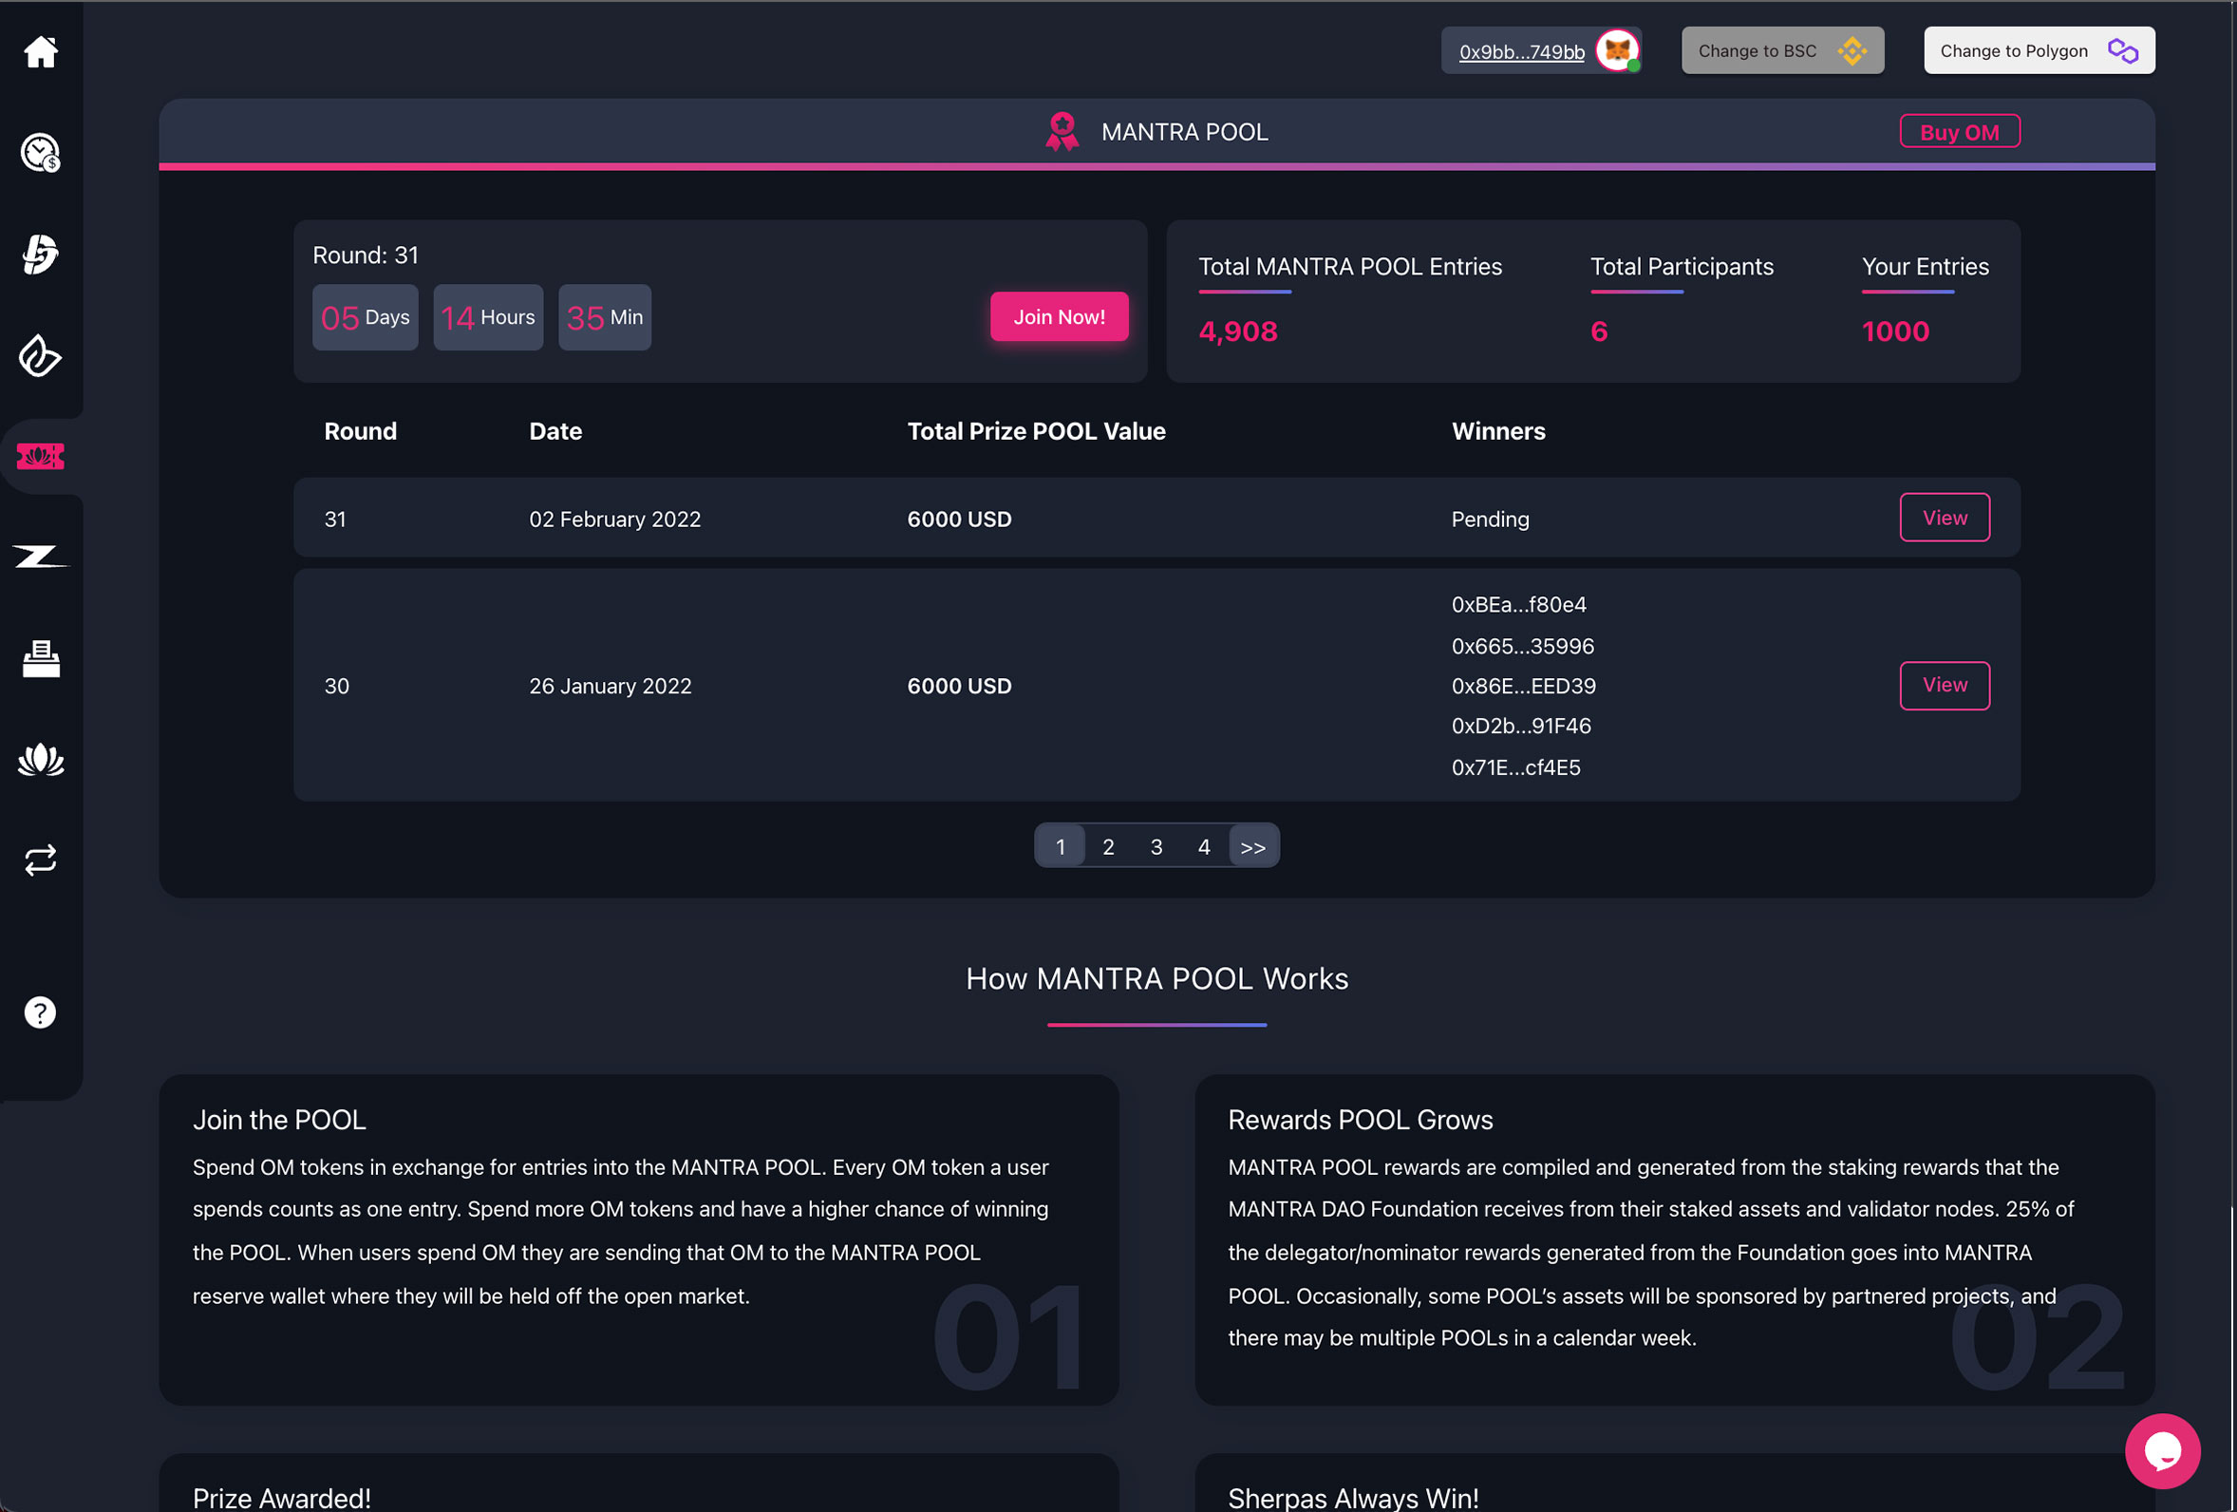Open the pink MANTRA POOL ticket icon
Image resolution: width=2237 pixels, height=1512 pixels.
pyautogui.click(x=41, y=457)
